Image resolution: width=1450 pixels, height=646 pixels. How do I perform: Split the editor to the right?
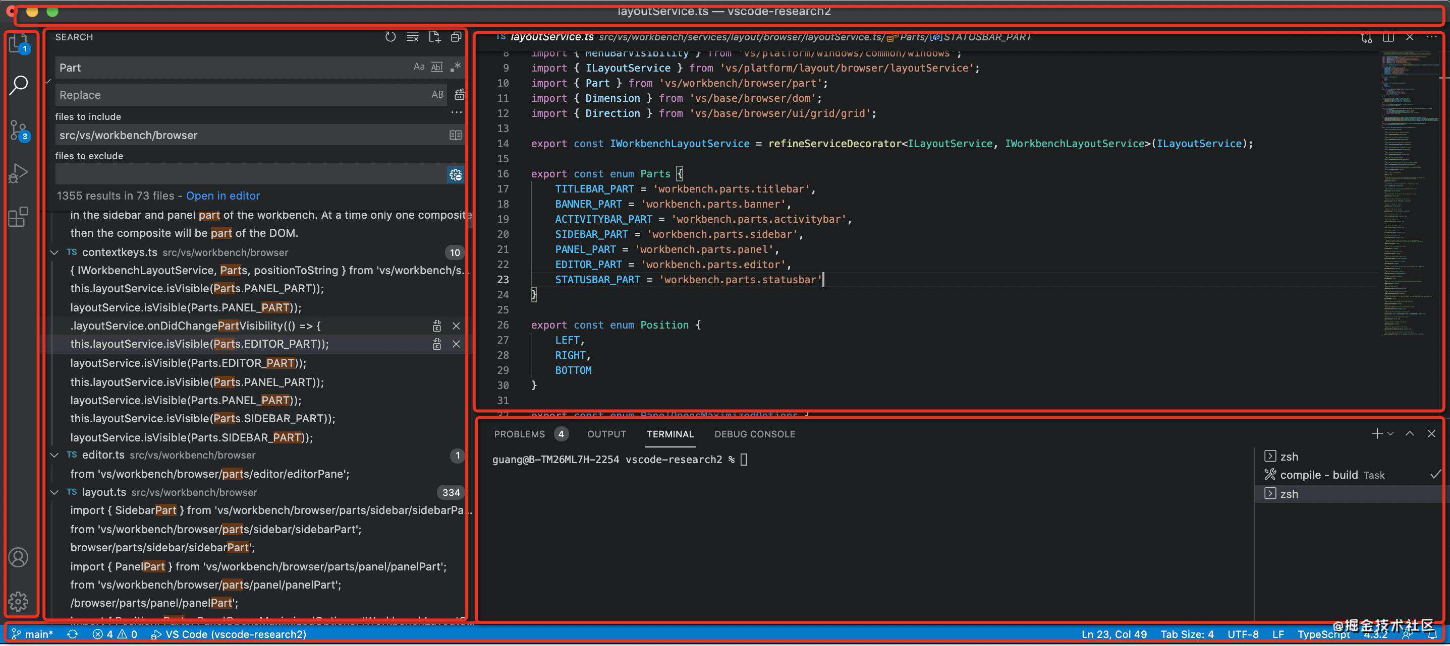click(x=1388, y=37)
